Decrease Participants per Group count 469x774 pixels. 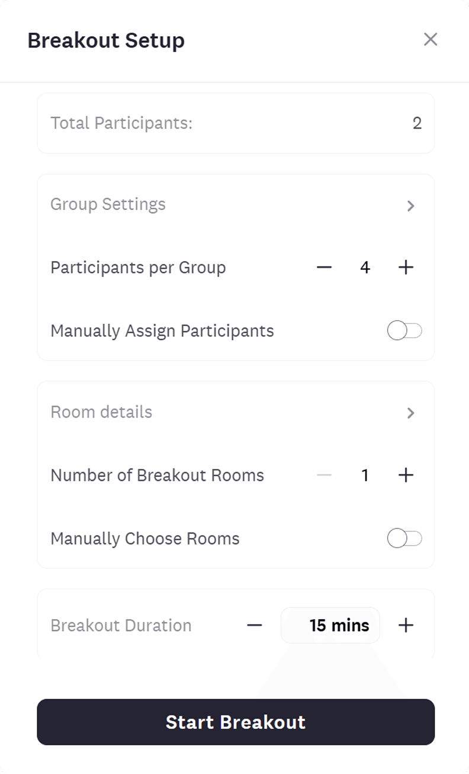point(324,267)
